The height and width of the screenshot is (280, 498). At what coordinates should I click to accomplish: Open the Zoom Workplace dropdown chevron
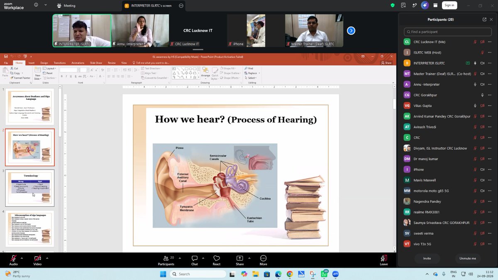pos(46,5)
